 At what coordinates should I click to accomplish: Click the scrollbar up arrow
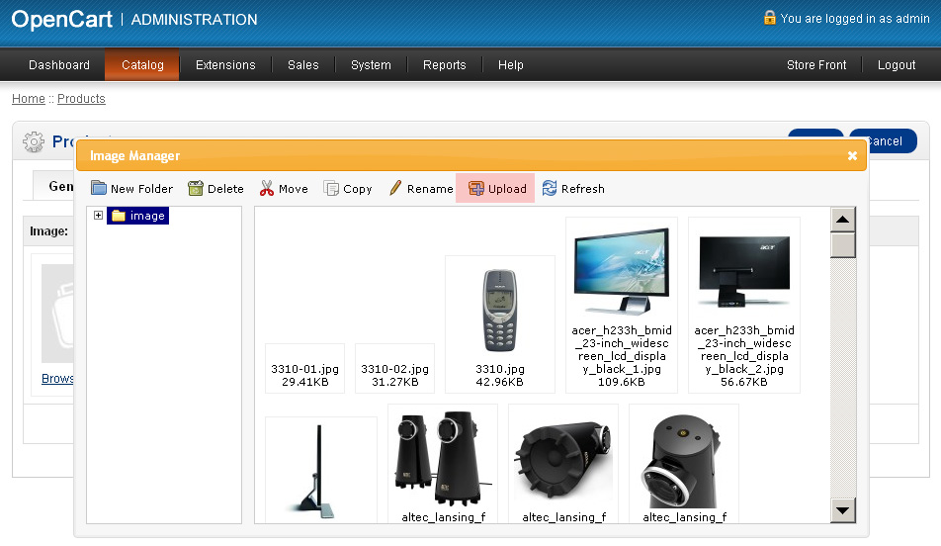[842, 220]
